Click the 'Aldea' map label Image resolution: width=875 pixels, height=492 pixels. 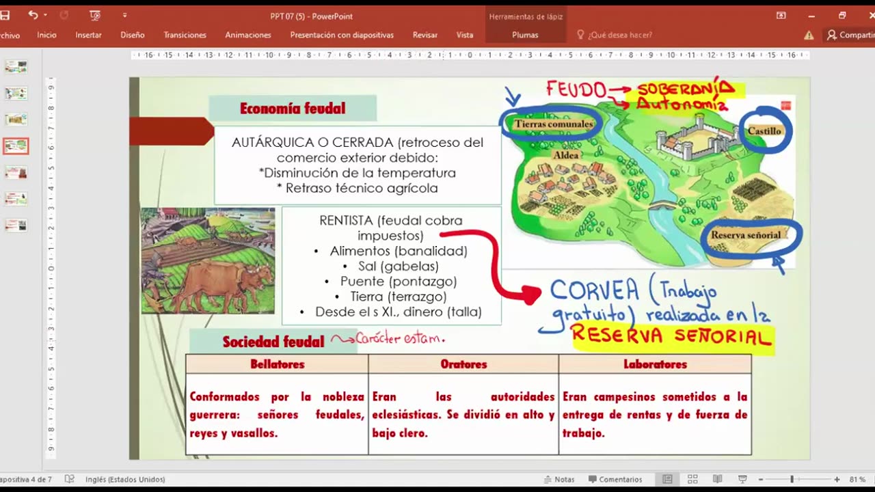coord(566,155)
